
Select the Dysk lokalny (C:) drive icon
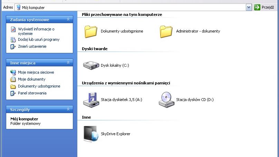pyautogui.click(x=91, y=65)
